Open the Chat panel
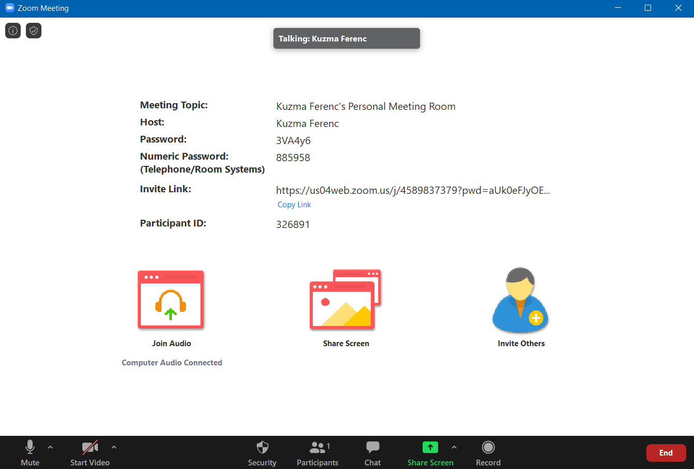The width and height of the screenshot is (694, 469). click(372, 452)
